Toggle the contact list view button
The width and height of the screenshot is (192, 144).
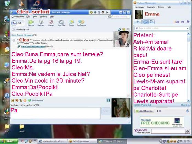tap(145, 22)
